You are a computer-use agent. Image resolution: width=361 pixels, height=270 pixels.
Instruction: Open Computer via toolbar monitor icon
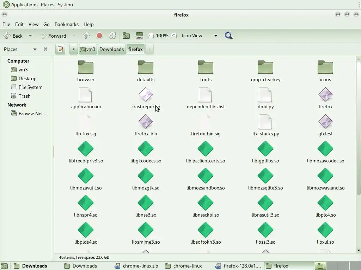139,36
